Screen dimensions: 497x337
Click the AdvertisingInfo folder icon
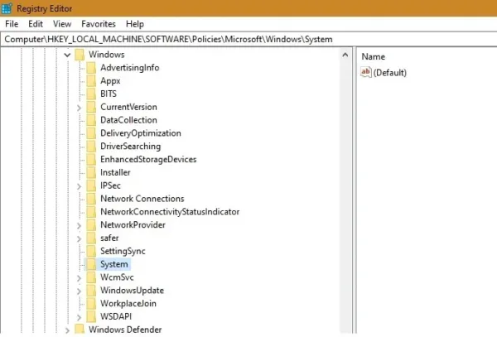(91, 67)
